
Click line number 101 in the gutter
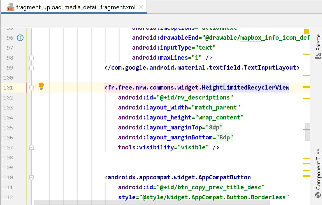[8, 88]
